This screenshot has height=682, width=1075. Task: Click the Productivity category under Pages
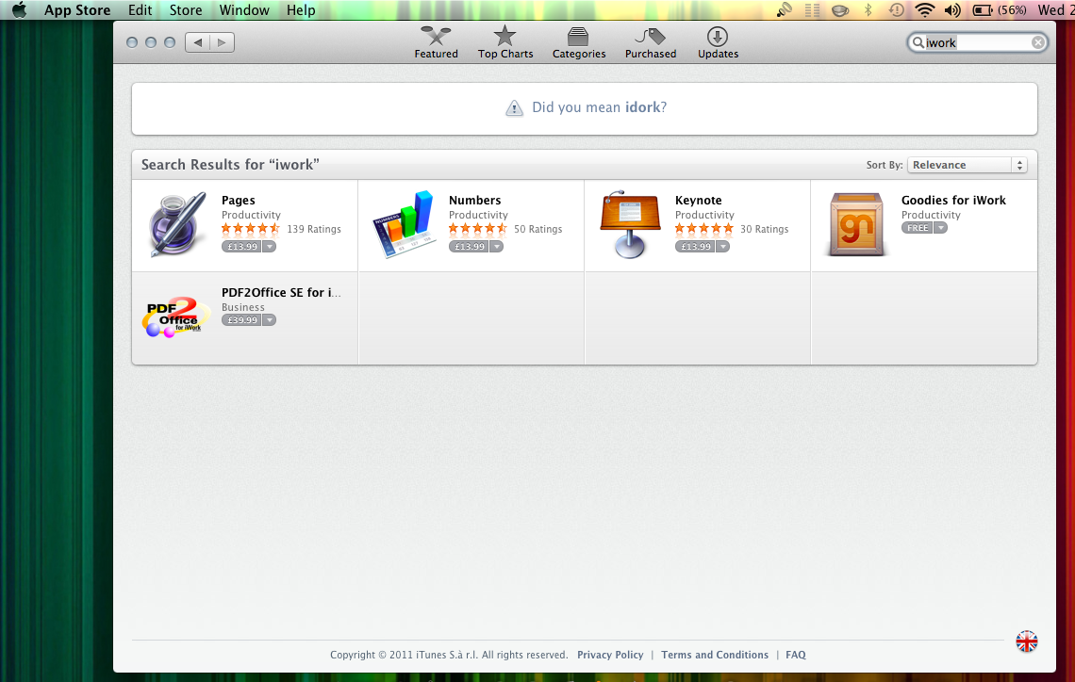pos(251,215)
